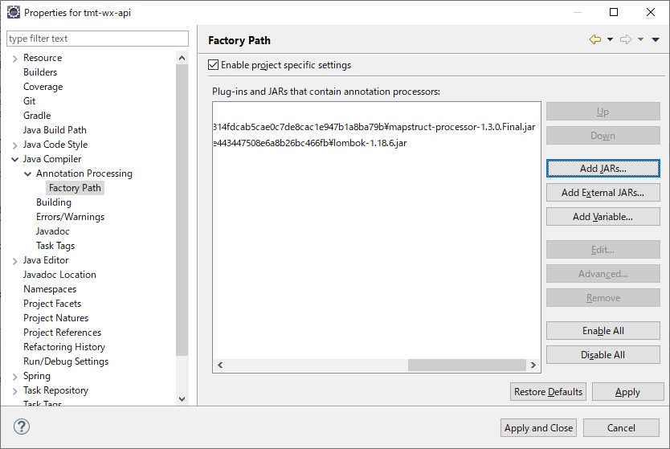Select Errors/Warnings under Java Compiler
The image size is (670, 449).
70,217
